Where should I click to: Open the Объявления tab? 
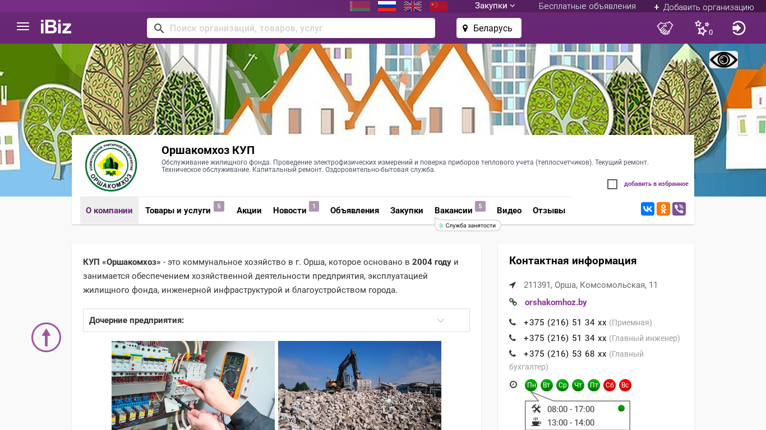tap(354, 211)
